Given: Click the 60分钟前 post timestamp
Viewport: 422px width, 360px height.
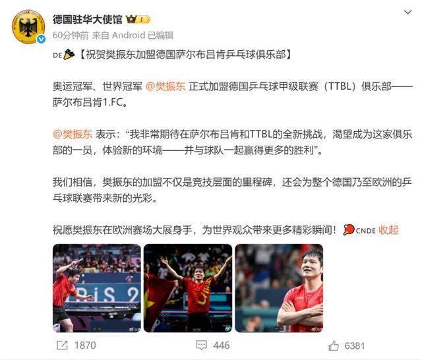Looking at the screenshot, I should [x=71, y=35].
